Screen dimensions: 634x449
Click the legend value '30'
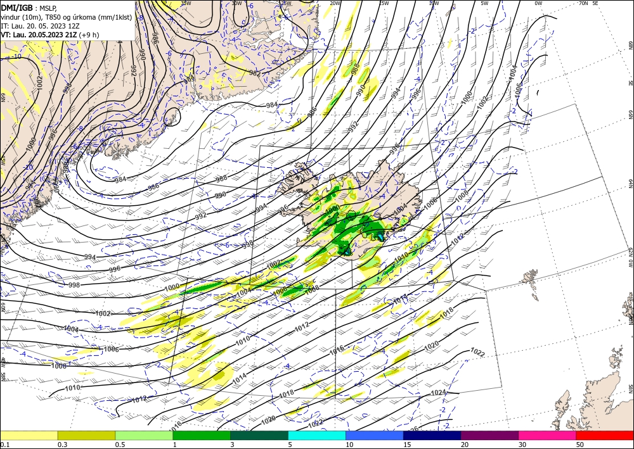pyautogui.click(x=522, y=445)
